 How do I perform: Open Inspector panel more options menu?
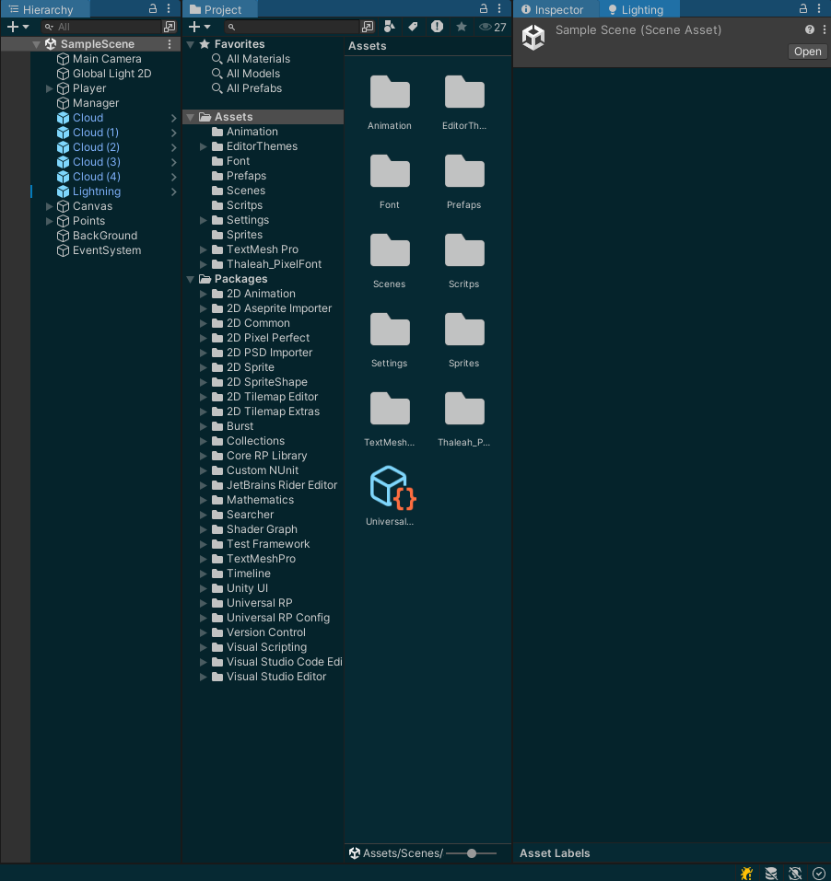[819, 8]
